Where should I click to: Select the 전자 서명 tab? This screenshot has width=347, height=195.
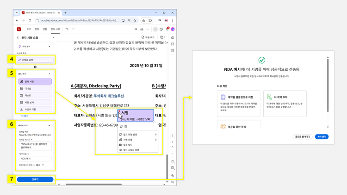[55, 29]
